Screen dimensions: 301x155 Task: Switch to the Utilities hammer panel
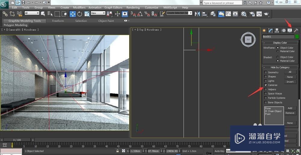pos(296,30)
